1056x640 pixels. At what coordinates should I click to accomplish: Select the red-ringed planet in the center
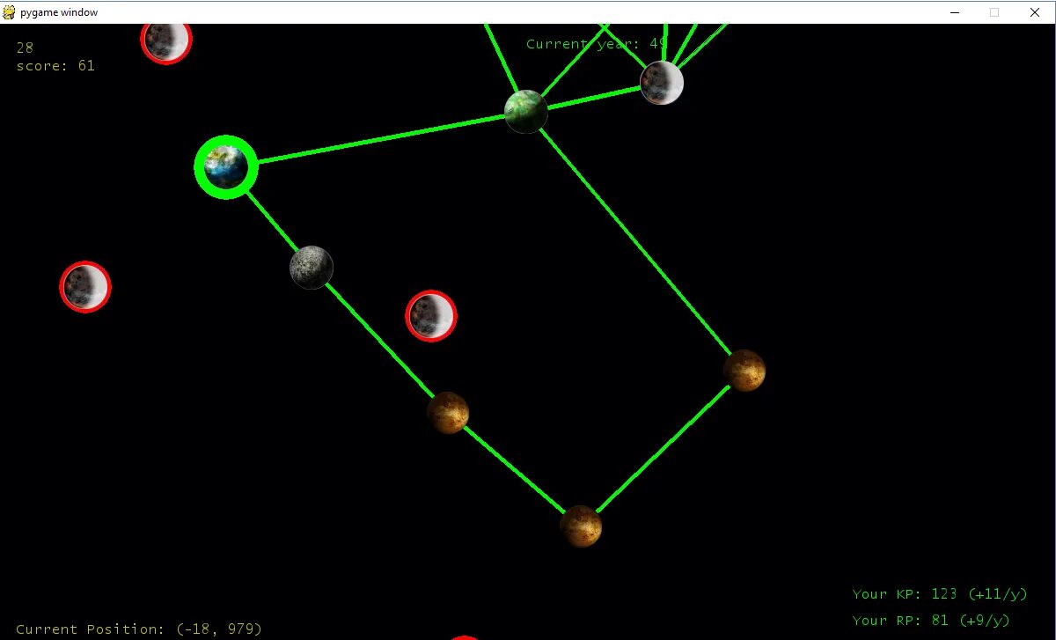tap(431, 315)
